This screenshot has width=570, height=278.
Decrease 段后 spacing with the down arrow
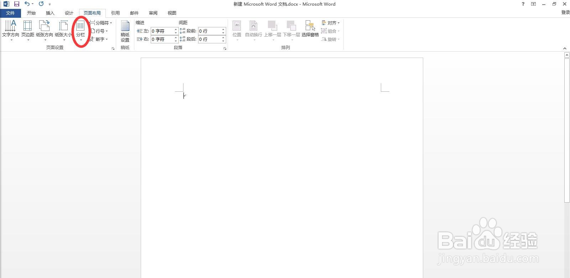[x=223, y=41]
